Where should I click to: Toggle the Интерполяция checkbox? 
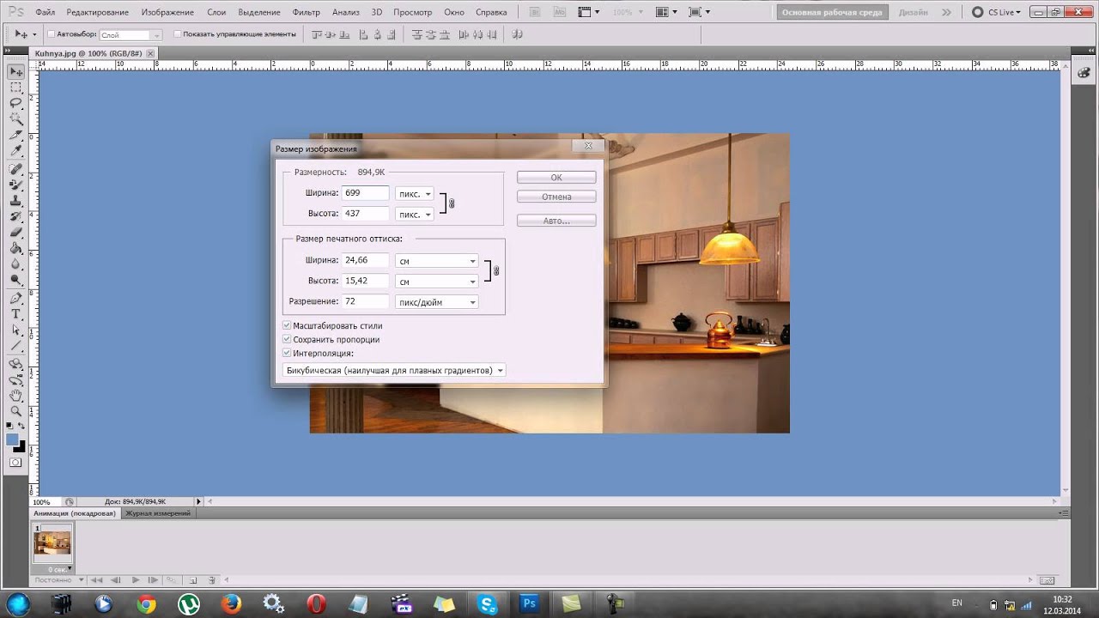pos(287,353)
